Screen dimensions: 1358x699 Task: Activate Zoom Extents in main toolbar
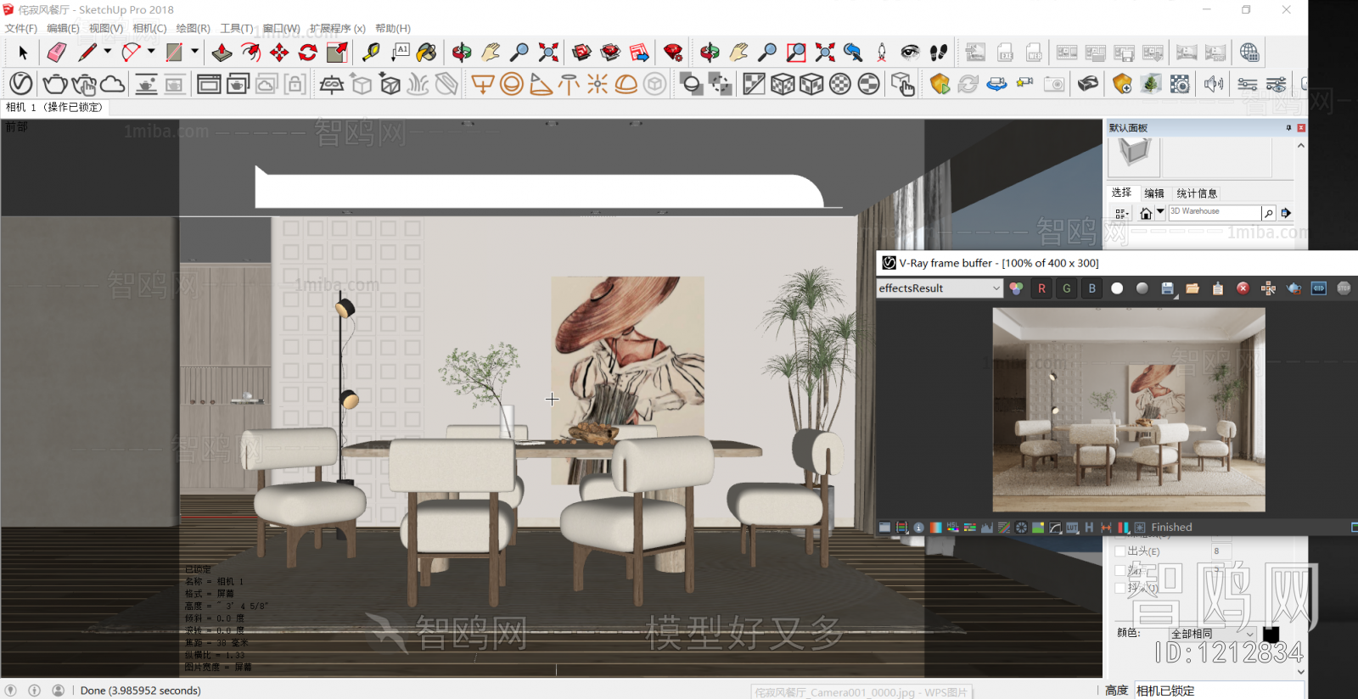[x=548, y=53]
